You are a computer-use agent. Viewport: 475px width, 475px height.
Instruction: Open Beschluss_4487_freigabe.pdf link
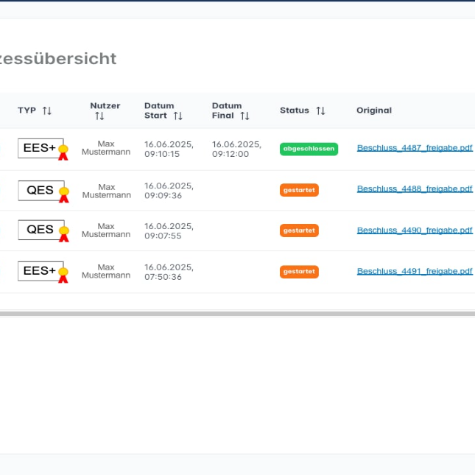415,148
